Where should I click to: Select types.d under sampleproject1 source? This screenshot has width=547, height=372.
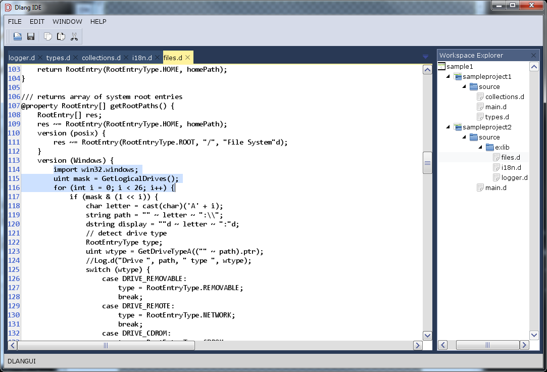[x=496, y=117]
